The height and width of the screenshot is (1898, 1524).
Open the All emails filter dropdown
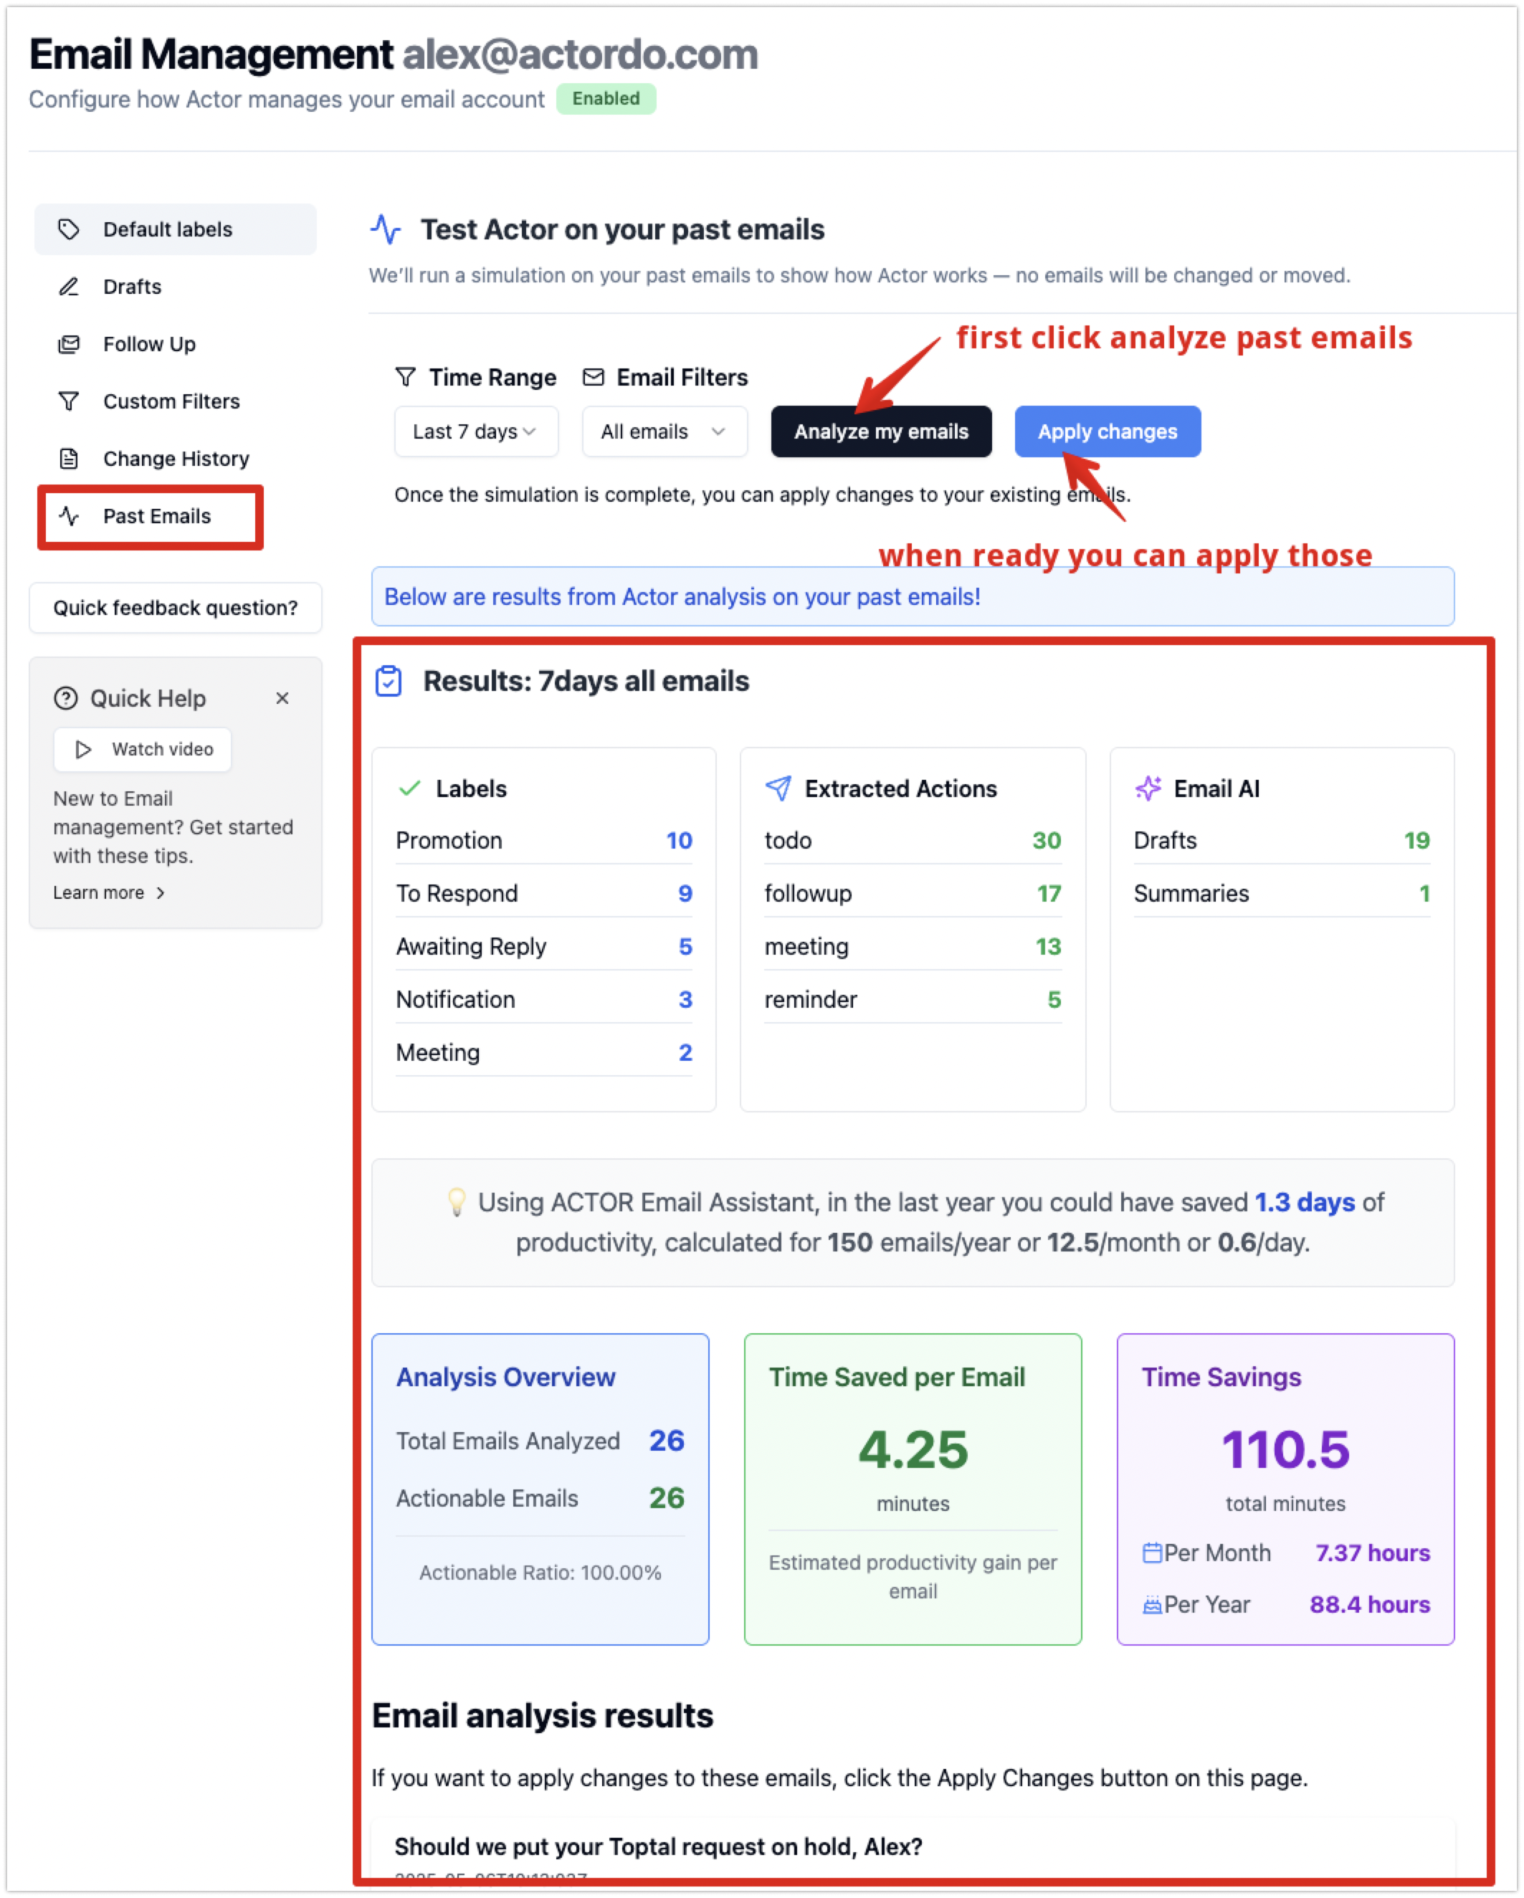[x=665, y=431]
